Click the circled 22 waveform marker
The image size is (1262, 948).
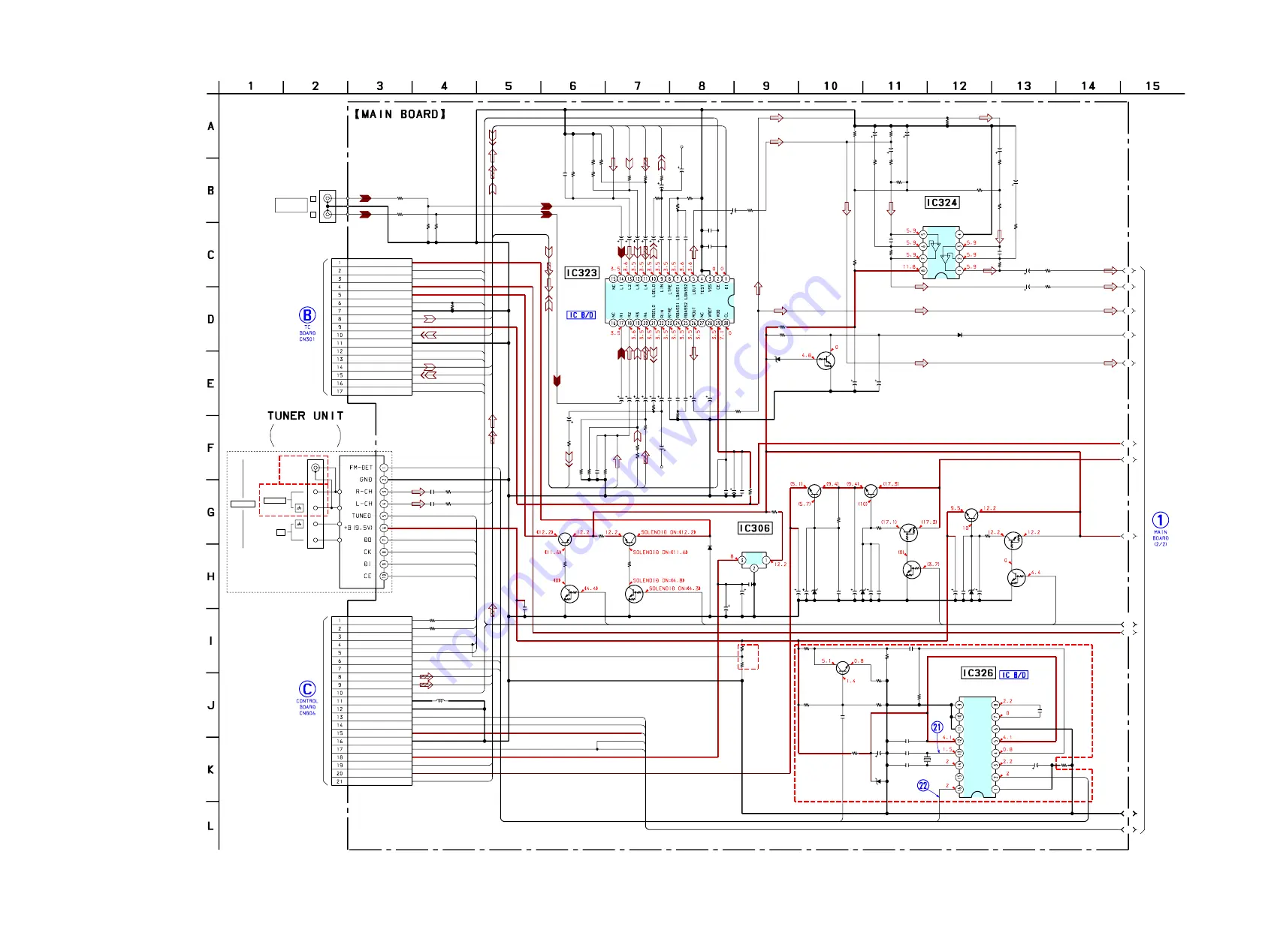(923, 786)
